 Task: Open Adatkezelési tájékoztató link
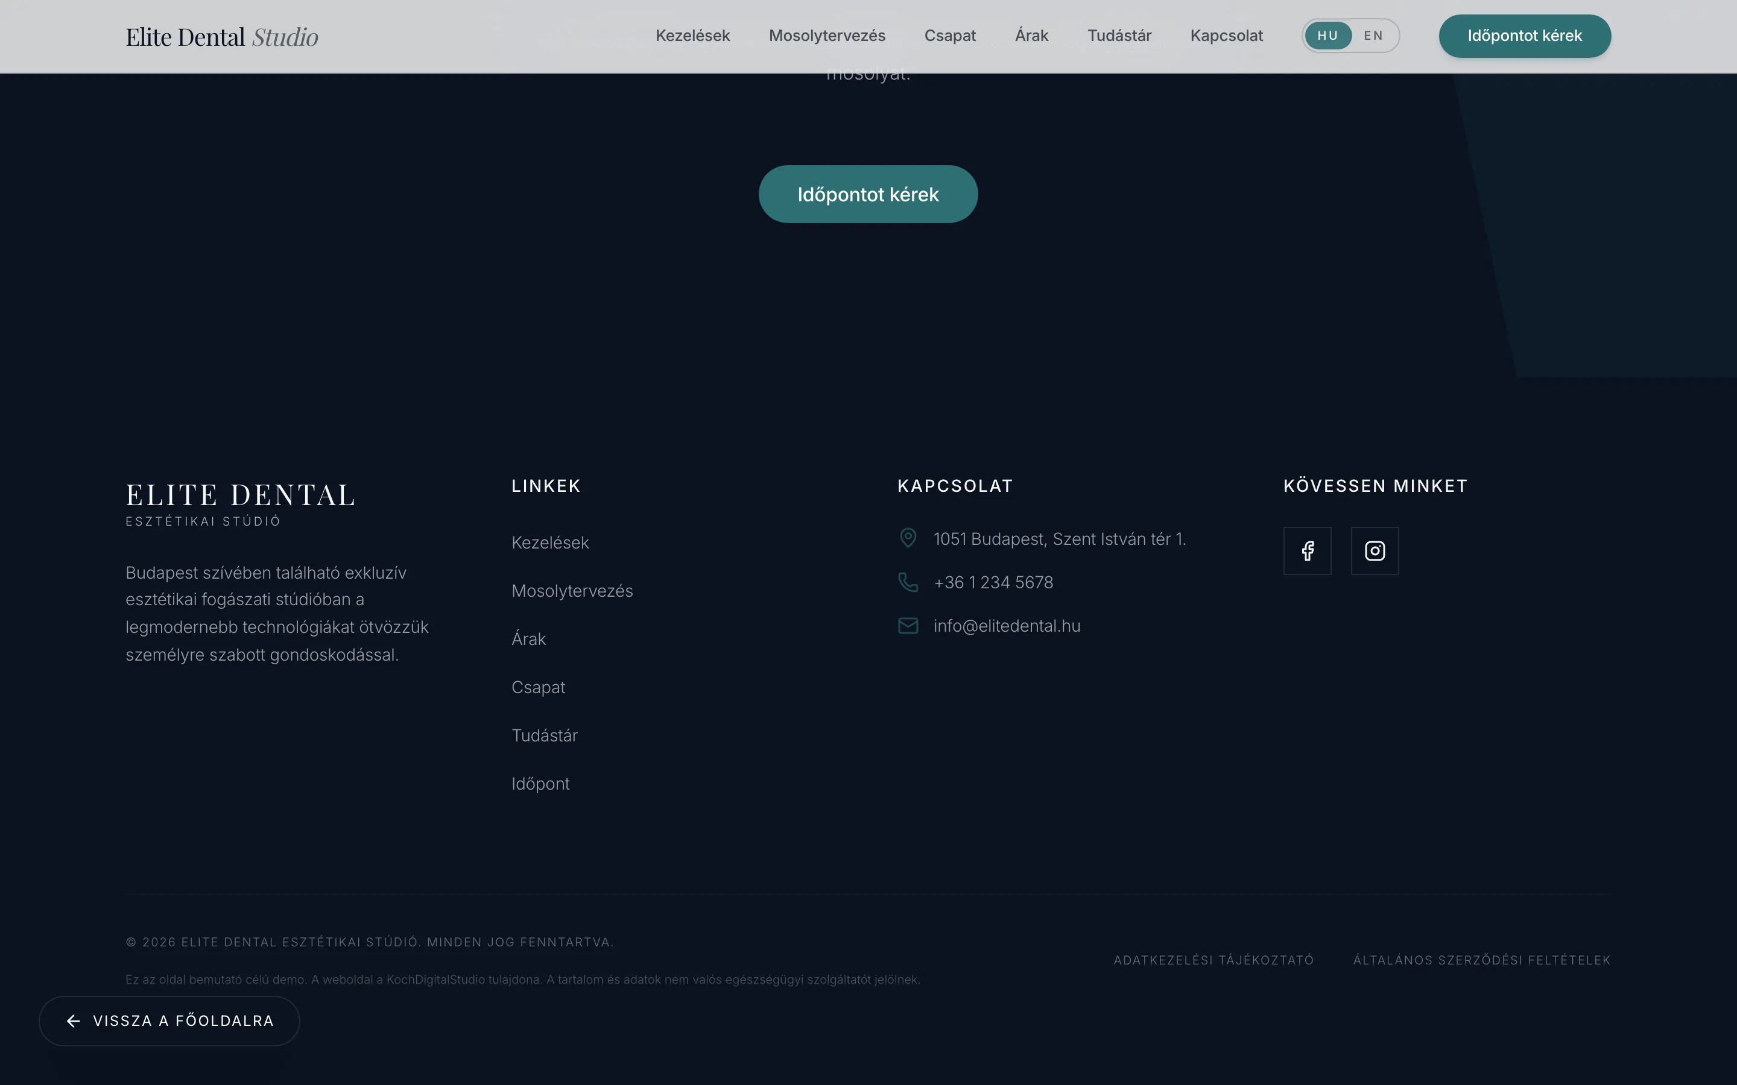(x=1213, y=960)
